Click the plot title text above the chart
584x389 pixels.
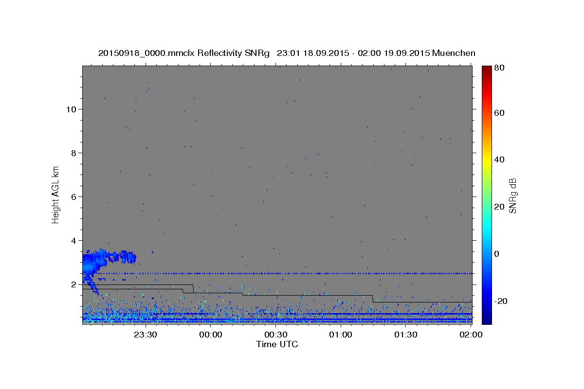click(x=287, y=53)
